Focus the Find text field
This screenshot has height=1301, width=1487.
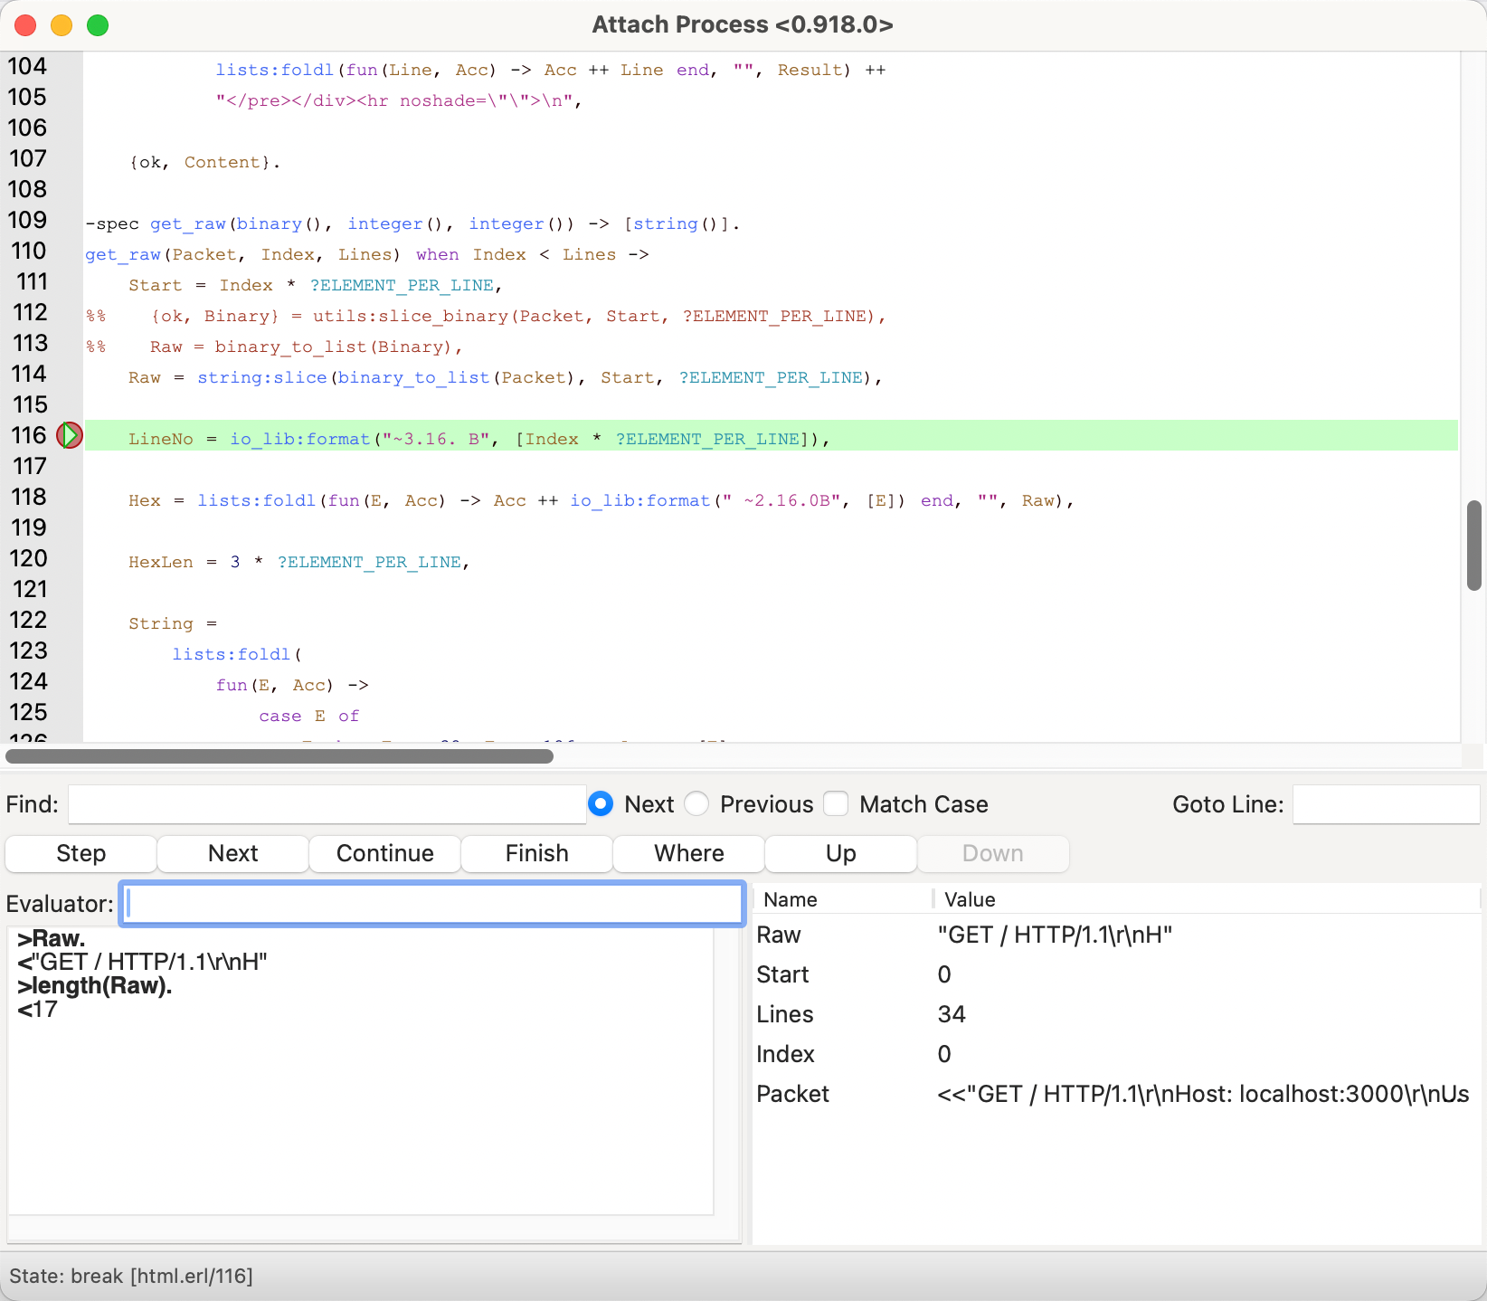point(327,804)
